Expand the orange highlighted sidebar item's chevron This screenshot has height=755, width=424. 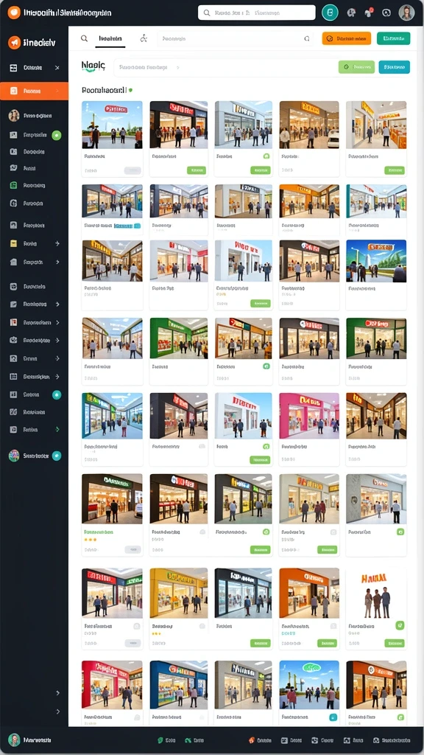(x=57, y=91)
